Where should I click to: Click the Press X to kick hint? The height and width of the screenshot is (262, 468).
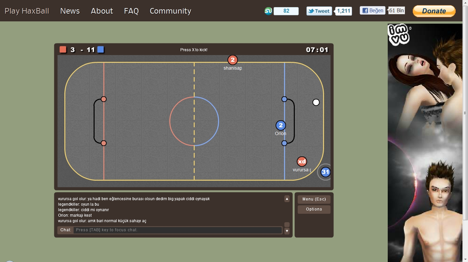194,50
